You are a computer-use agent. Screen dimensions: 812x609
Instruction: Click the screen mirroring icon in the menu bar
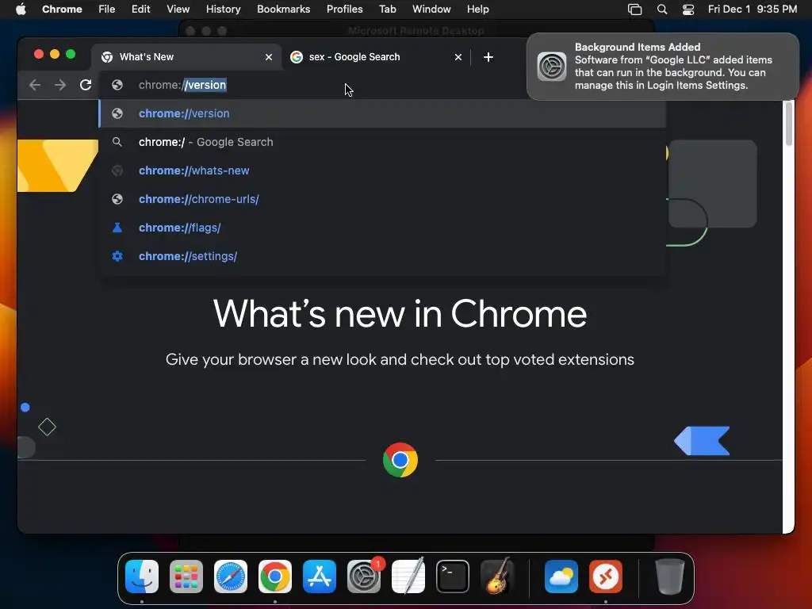pos(635,10)
